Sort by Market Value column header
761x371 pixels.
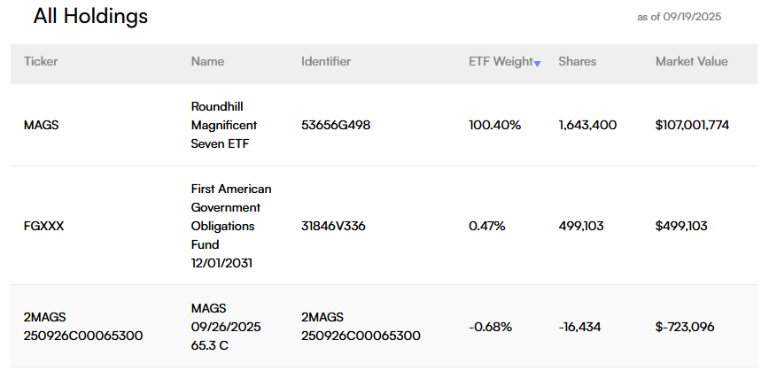pos(691,62)
